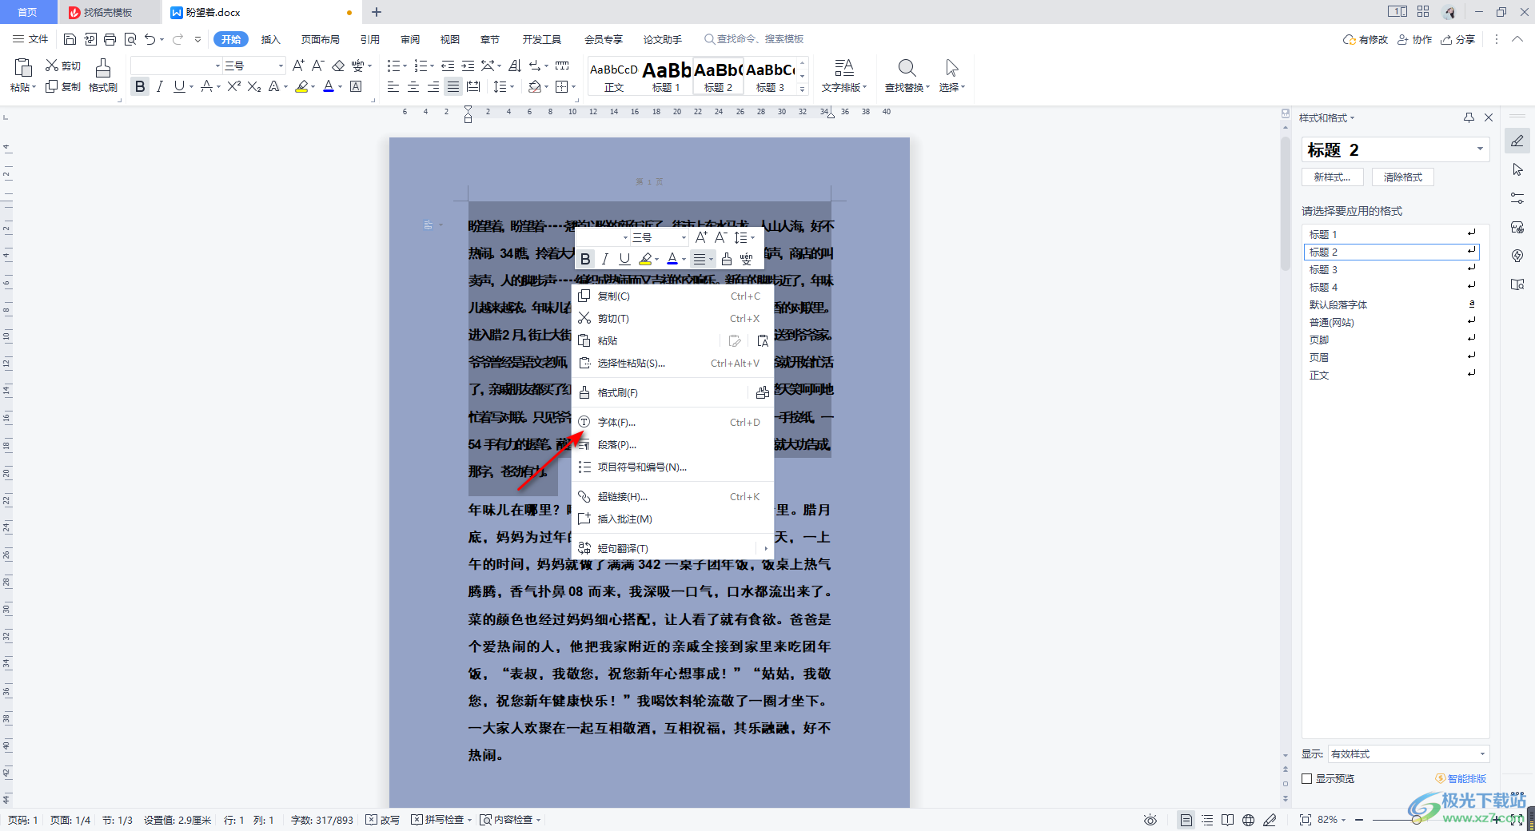Open the eye protection mode icon in status bar

1150,820
